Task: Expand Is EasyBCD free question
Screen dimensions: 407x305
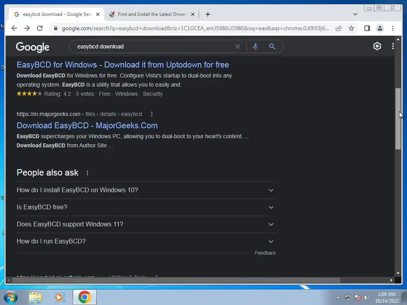Action: pos(146,207)
